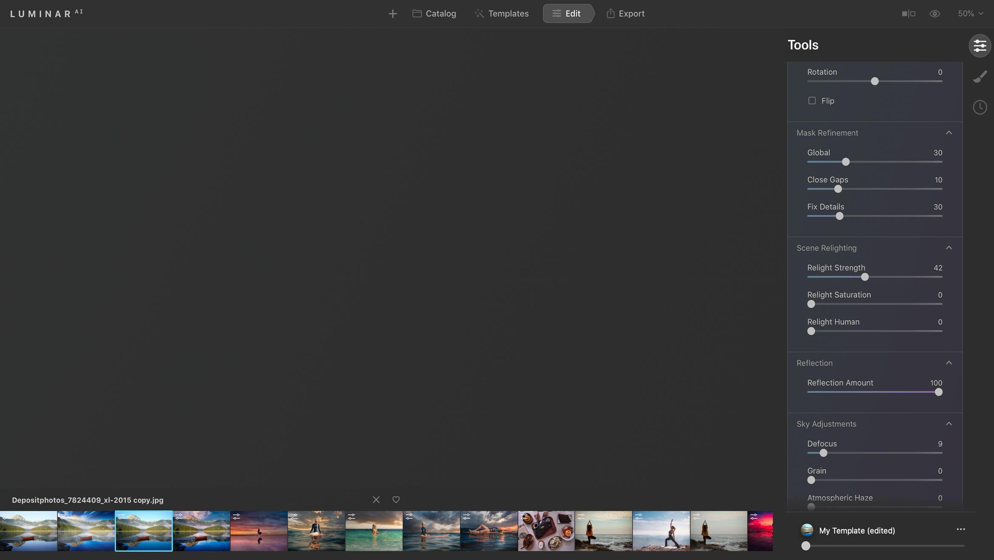Click the before/after comparison icon
The image size is (994, 560).
[909, 13]
